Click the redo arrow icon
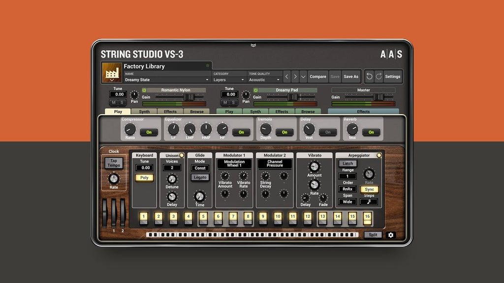The image size is (504, 283). tap(378, 76)
